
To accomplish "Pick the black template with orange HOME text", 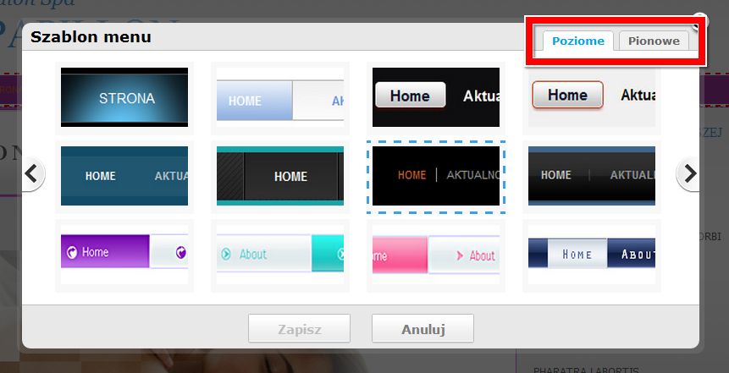I will (x=436, y=176).
